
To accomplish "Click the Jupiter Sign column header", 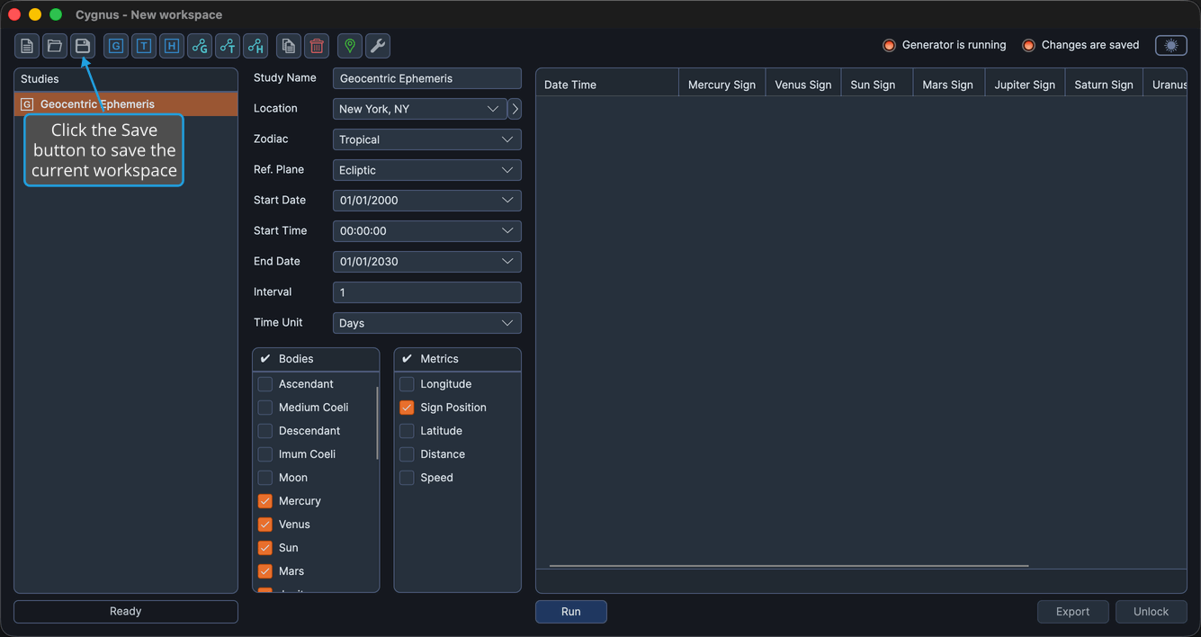I will point(1025,85).
